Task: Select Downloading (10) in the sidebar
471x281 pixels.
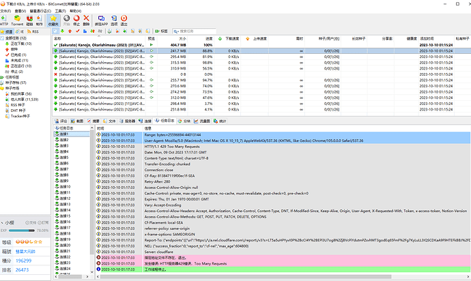Action: coord(21,44)
